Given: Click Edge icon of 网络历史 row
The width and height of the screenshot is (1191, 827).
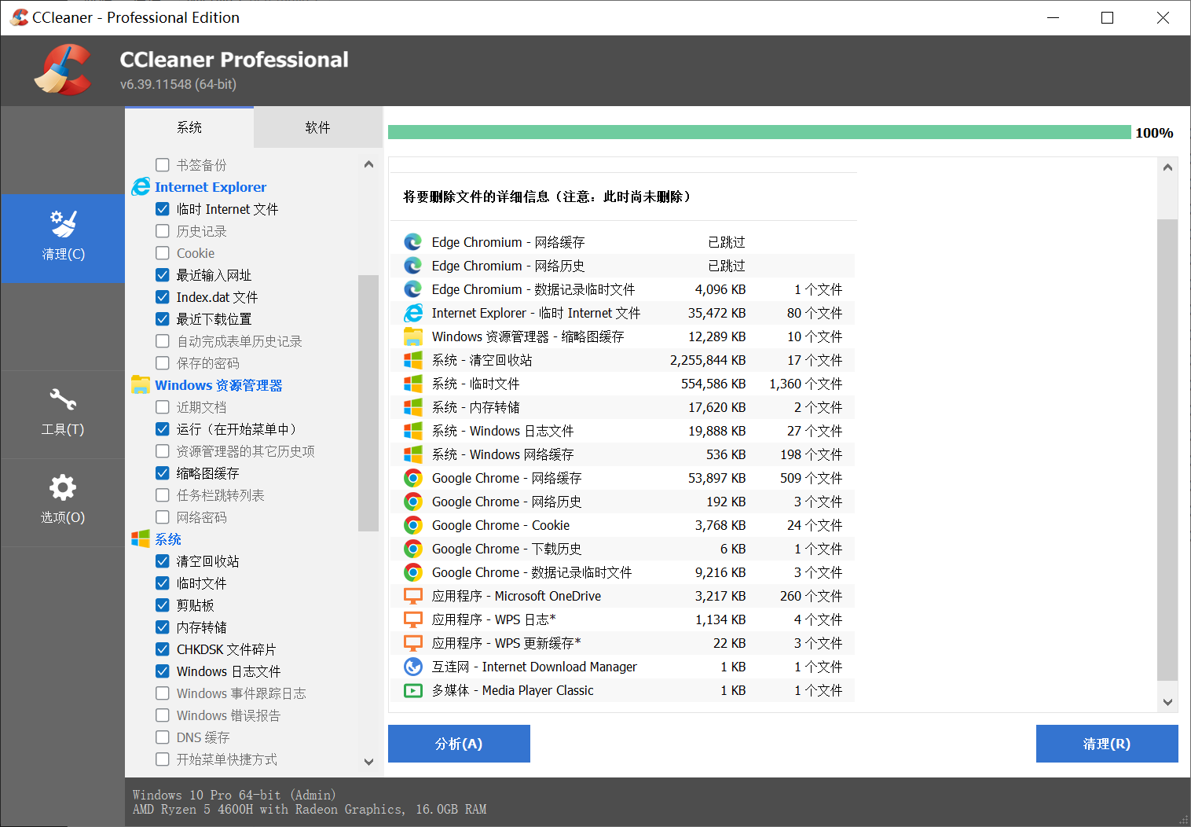Looking at the screenshot, I should pos(413,266).
